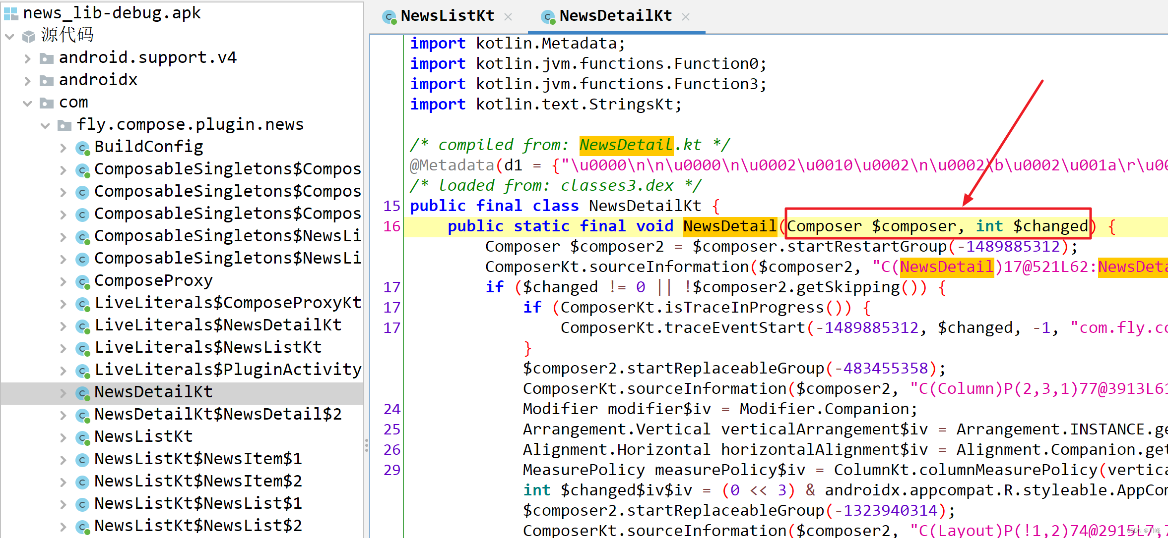The image size is (1168, 538).
Task: Expand the androidx package node
Action: (28, 81)
